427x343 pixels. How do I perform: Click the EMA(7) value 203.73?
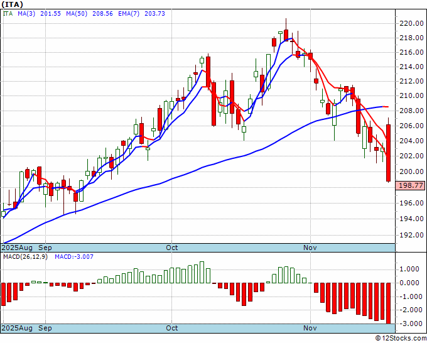pyautogui.click(x=154, y=14)
